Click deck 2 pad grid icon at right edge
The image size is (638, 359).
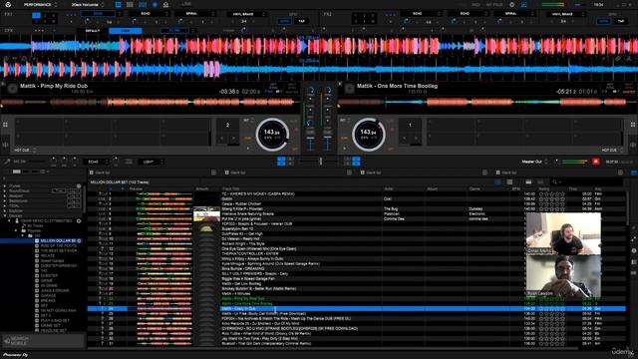(633, 125)
